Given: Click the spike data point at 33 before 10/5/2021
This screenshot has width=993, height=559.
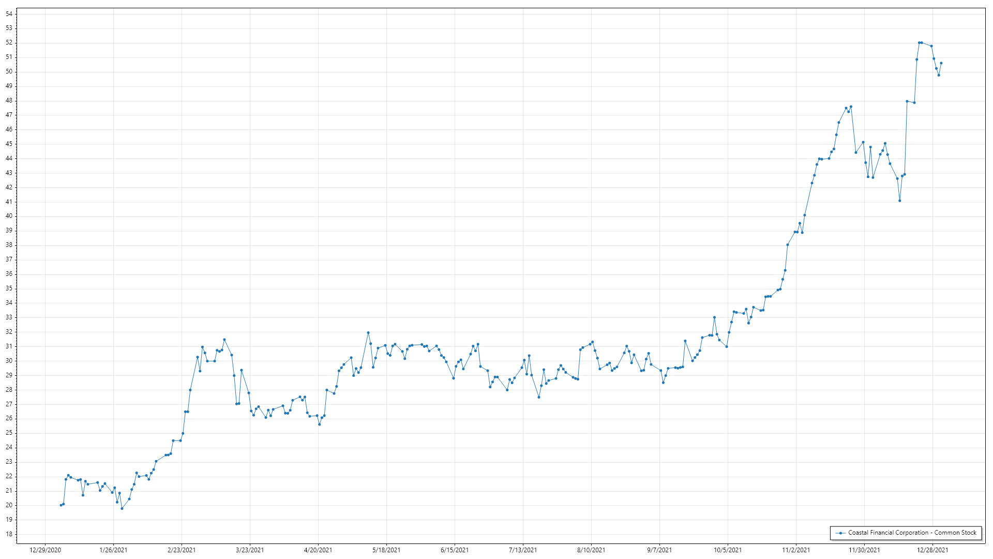Looking at the screenshot, I should [x=714, y=317].
